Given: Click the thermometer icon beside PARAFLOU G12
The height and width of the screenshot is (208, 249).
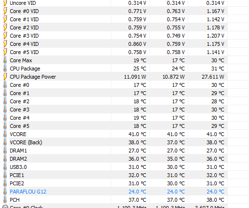Looking at the screenshot, I should click(x=5, y=192).
